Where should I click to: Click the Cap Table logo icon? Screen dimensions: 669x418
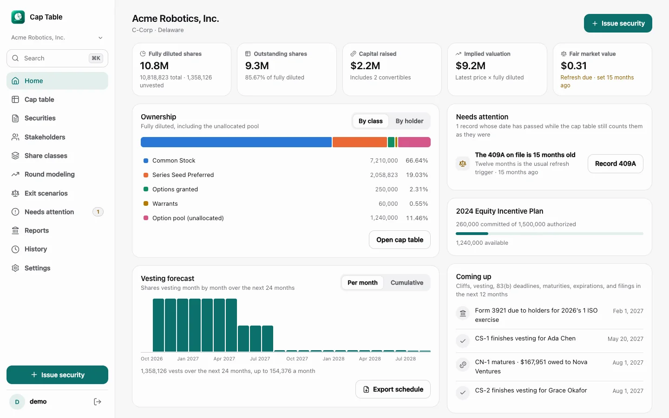click(x=18, y=17)
